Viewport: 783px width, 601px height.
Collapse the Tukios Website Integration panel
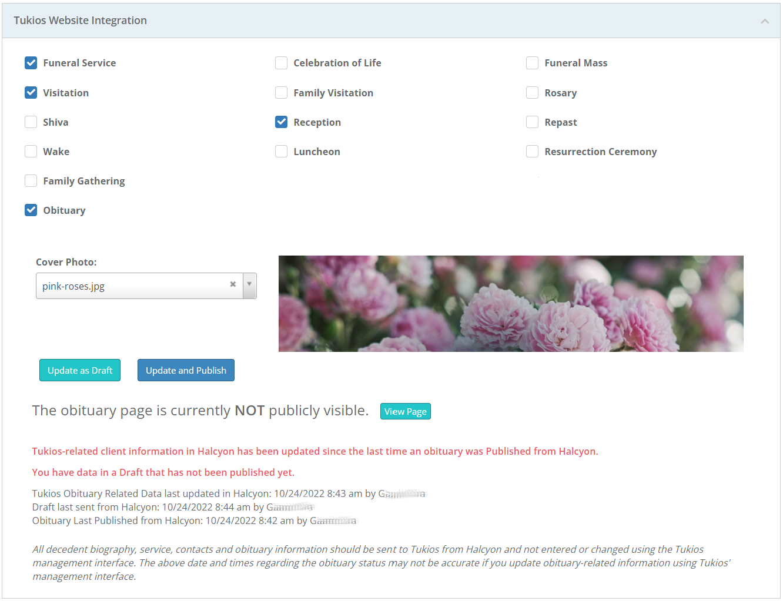pos(764,21)
